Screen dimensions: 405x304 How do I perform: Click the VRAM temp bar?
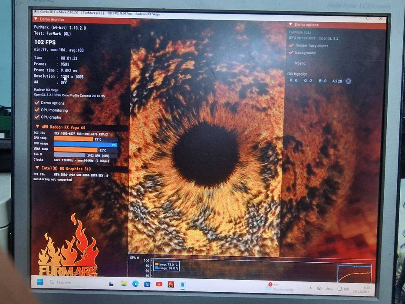click(76, 150)
